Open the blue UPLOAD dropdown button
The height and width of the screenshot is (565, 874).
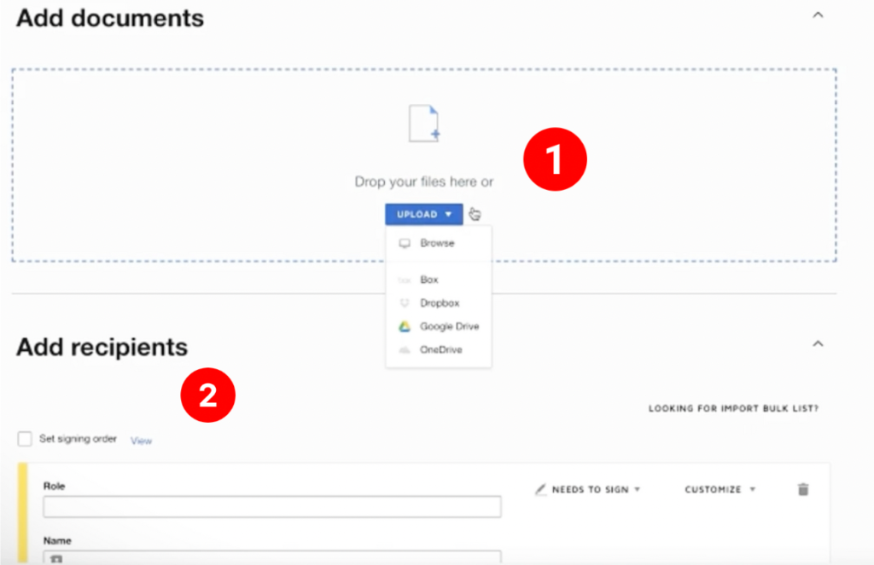423,214
